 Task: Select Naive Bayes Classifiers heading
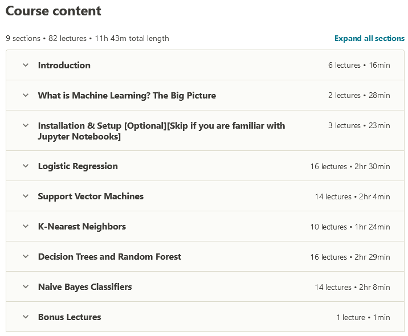84,286
